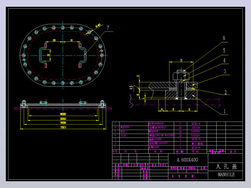Select the 'A 600X400' drawing label
Image resolution: width=251 pixels, height=188 pixels.
pos(187,160)
